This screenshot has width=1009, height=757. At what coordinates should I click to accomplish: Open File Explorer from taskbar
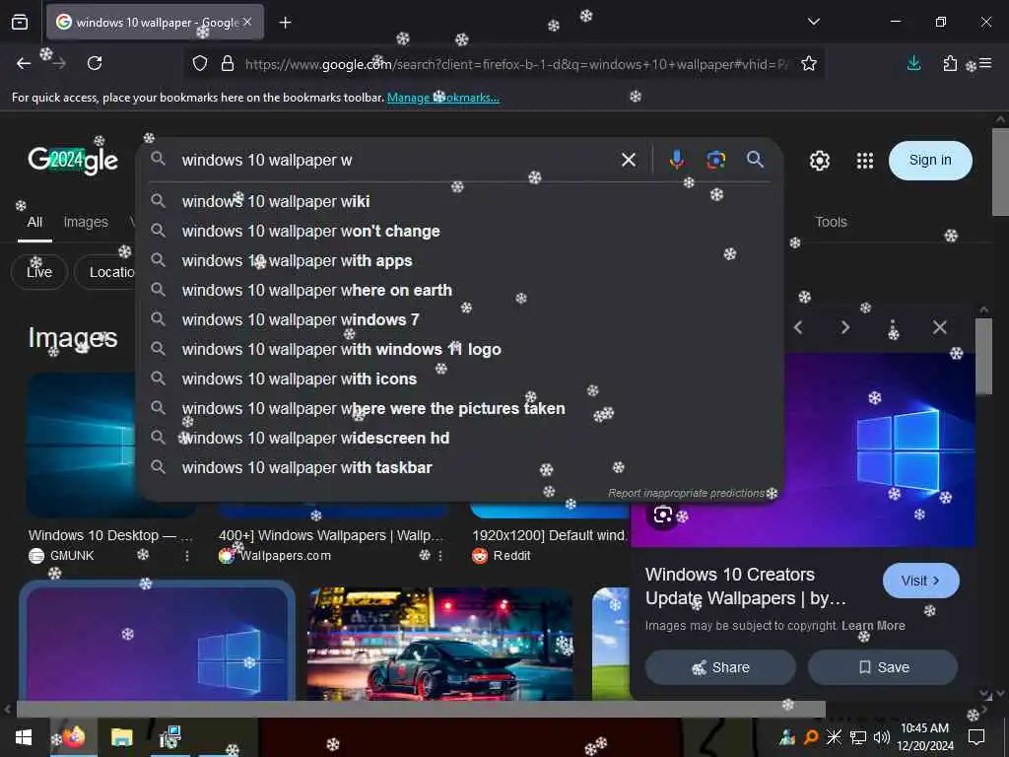tap(121, 737)
